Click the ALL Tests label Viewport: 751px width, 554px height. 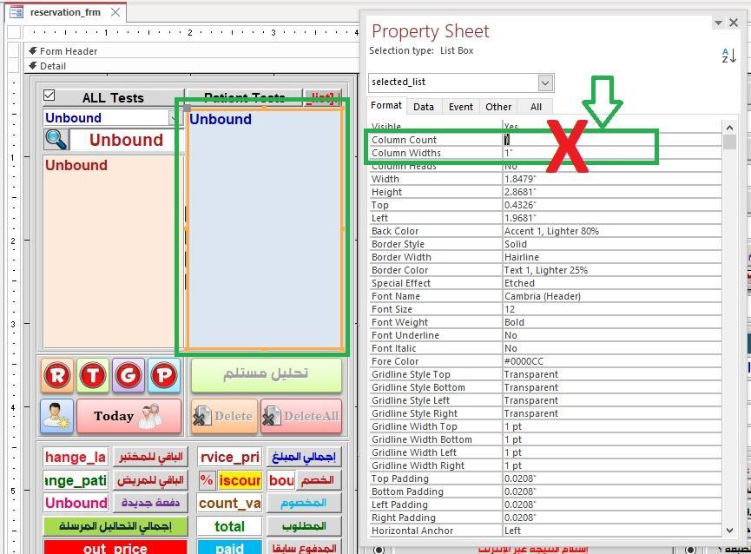(113, 97)
